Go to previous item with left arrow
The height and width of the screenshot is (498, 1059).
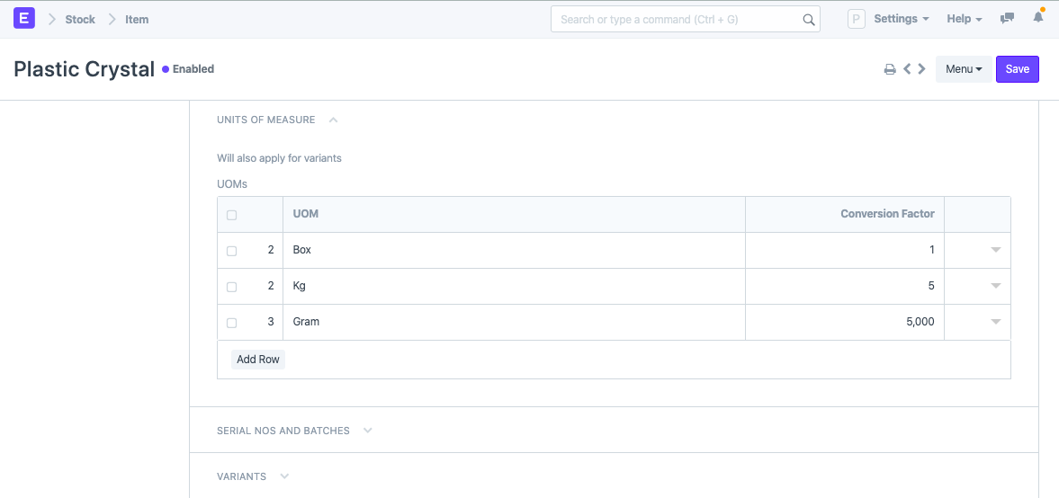[907, 69]
